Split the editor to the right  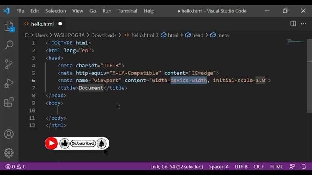click(293, 24)
